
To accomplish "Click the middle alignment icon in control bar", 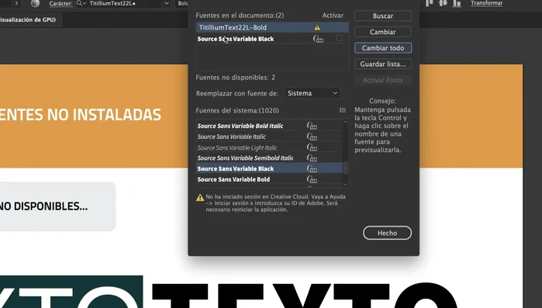I will pyautogui.click(x=443, y=3).
